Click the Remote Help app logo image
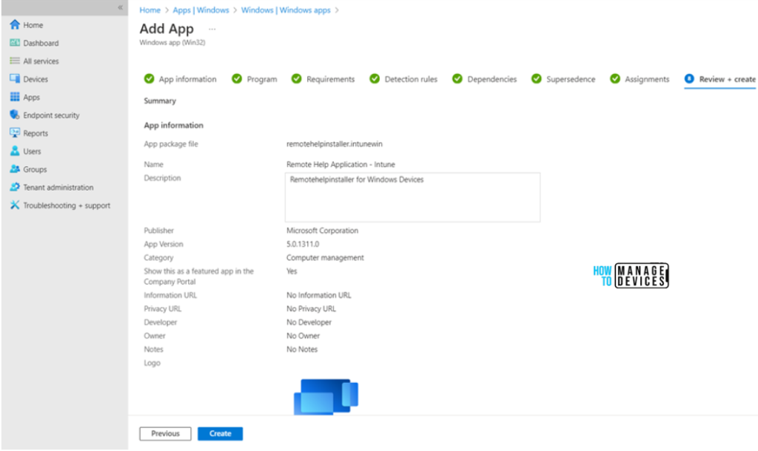 tap(326, 397)
